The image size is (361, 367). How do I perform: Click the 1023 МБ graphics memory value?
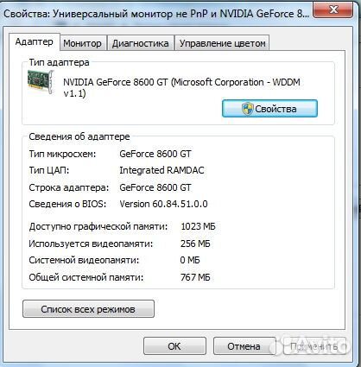pyautogui.click(x=198, y=226)
